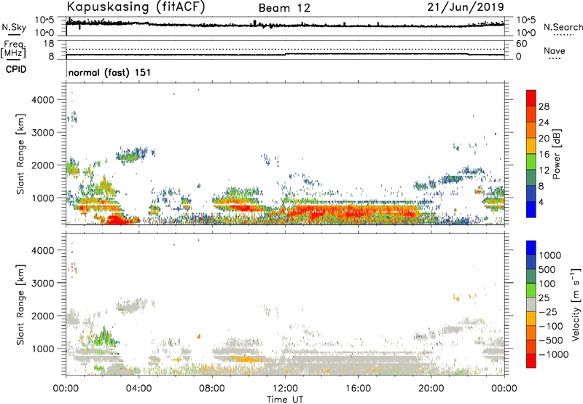Click the '60' tick on Nave axis
The width and height of the screenshot is (583, 404).
pyautogui.click(x=521, y=44)
